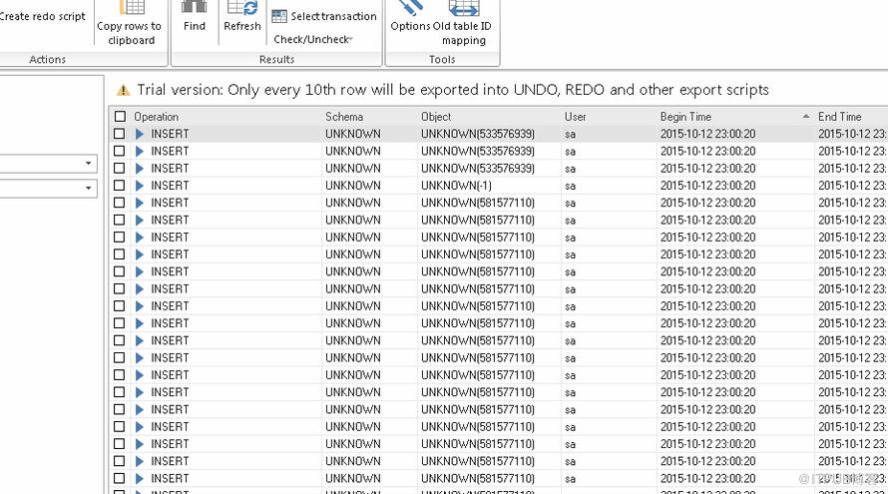Screen dimensions: 888x494
Task: Open the Check/Uncheck dropdown
Action: 313,39
